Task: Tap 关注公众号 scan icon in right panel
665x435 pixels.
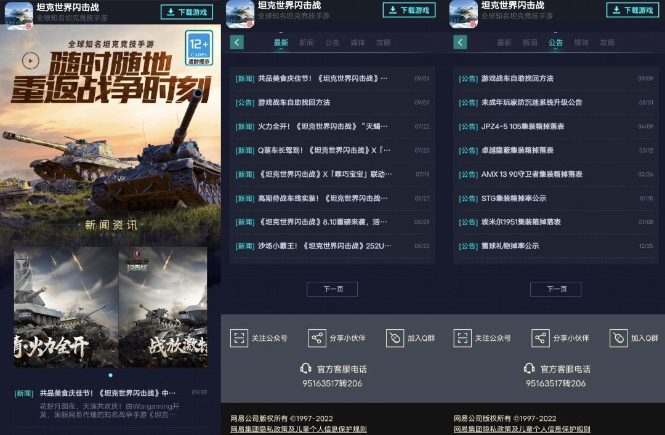Action: [x=462, y=338]
